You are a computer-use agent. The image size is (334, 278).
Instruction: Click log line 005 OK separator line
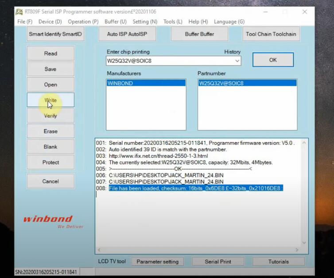[x=180, y=169]
